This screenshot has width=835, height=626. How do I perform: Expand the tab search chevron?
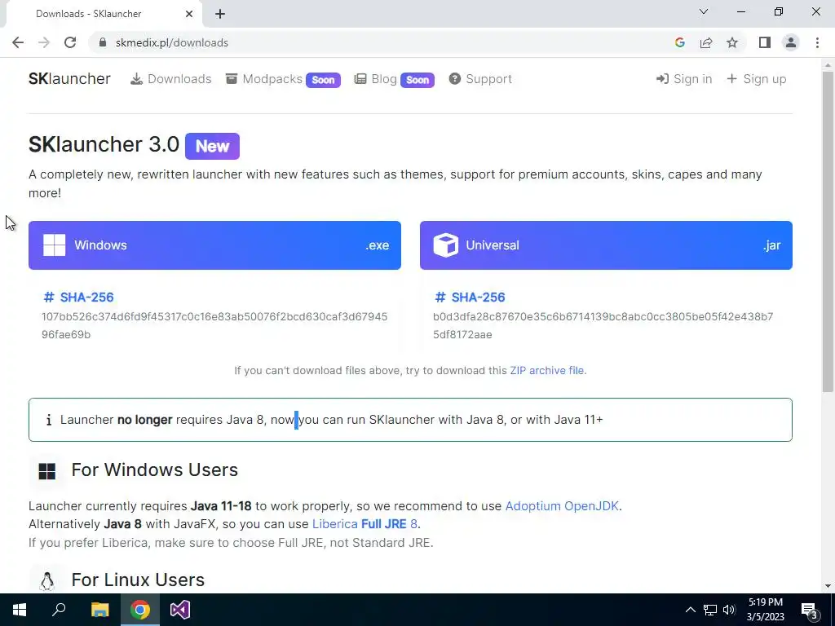[704, 11]
